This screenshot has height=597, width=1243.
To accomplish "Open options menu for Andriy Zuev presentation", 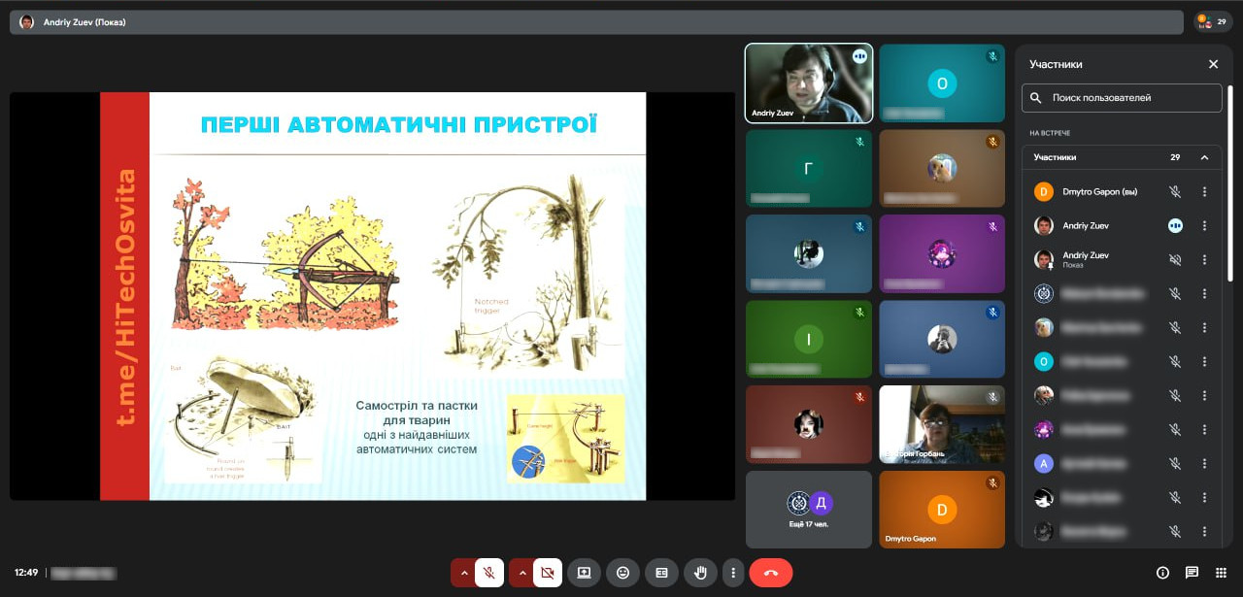I will tap(1204, 259).
